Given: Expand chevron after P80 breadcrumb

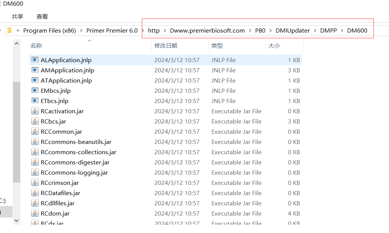Looking at the screenshot, I should pos(270,30).
